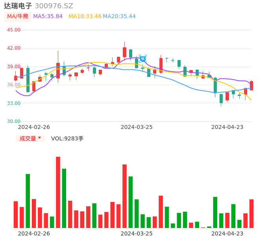Select the MA20:35.44 legend label
Image resolution: width=270 pixels, height=239 pixels.
pyautogui.click(x=119, y=17)
